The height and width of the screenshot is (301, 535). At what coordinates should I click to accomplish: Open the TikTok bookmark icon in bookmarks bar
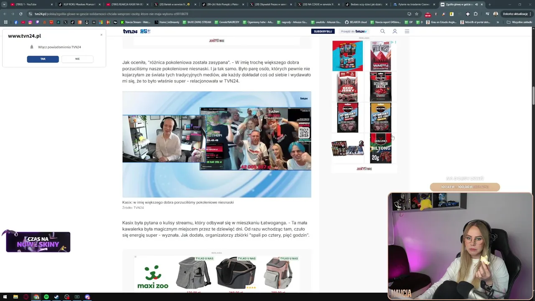(72, 22)
